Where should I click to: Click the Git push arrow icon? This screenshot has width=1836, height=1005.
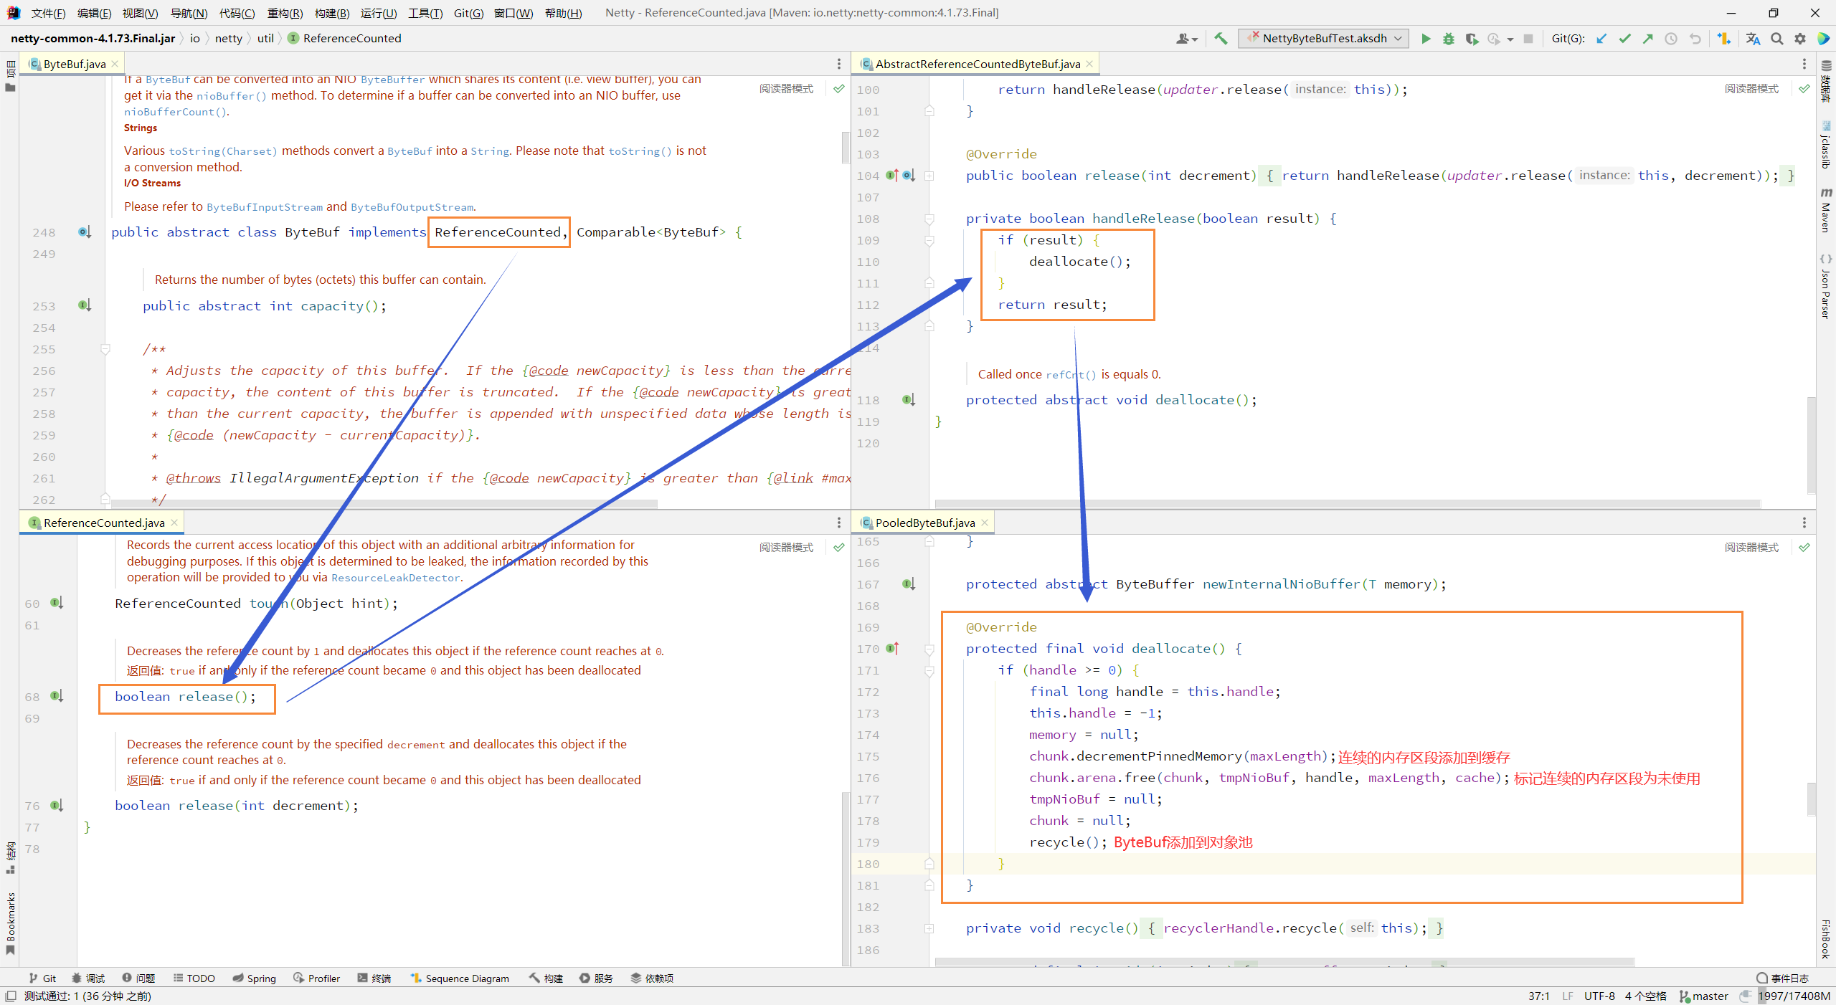1647,39
